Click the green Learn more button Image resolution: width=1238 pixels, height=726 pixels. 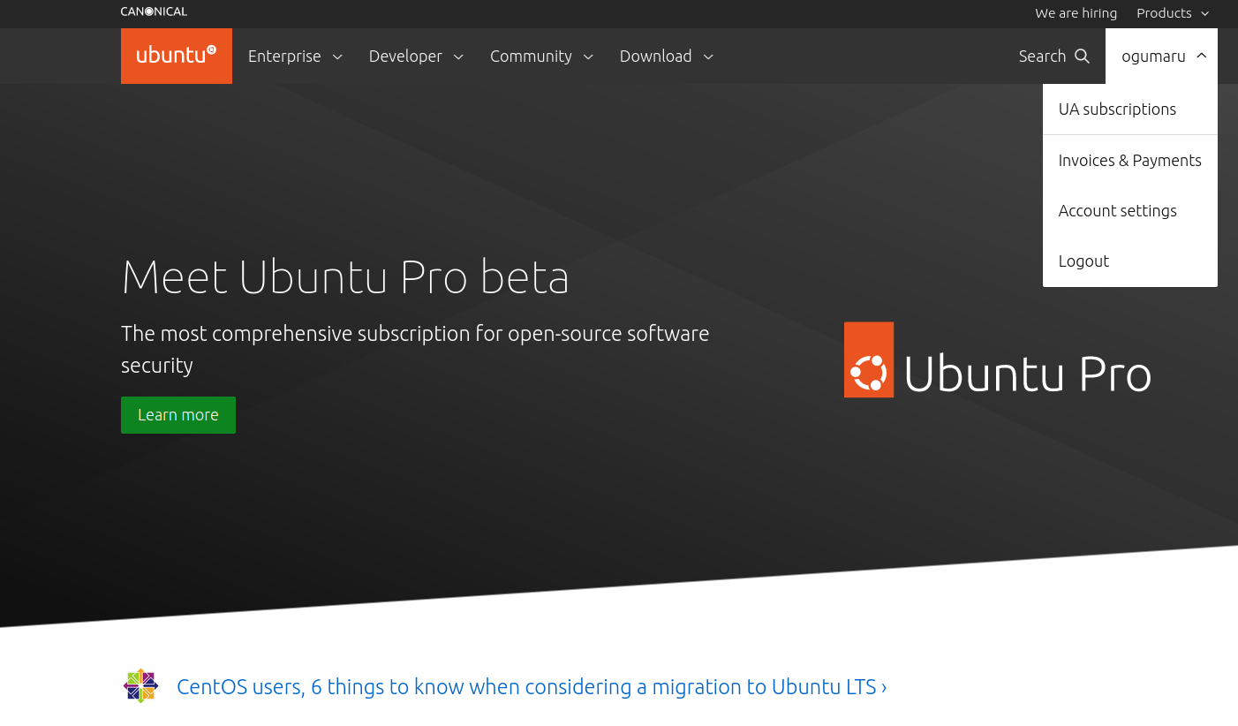tap(178, 415)
